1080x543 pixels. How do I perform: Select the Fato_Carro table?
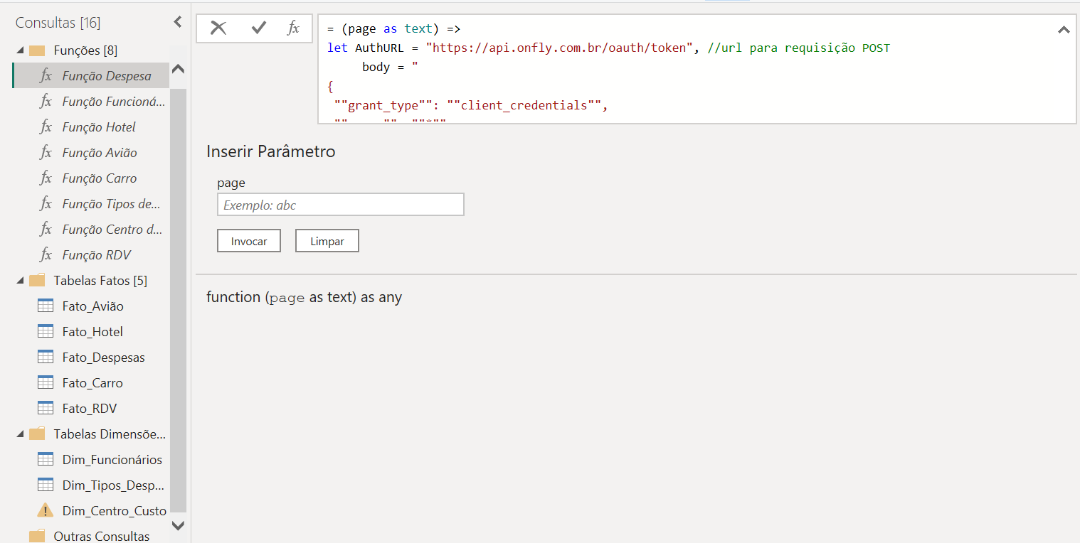pos(91,383)
